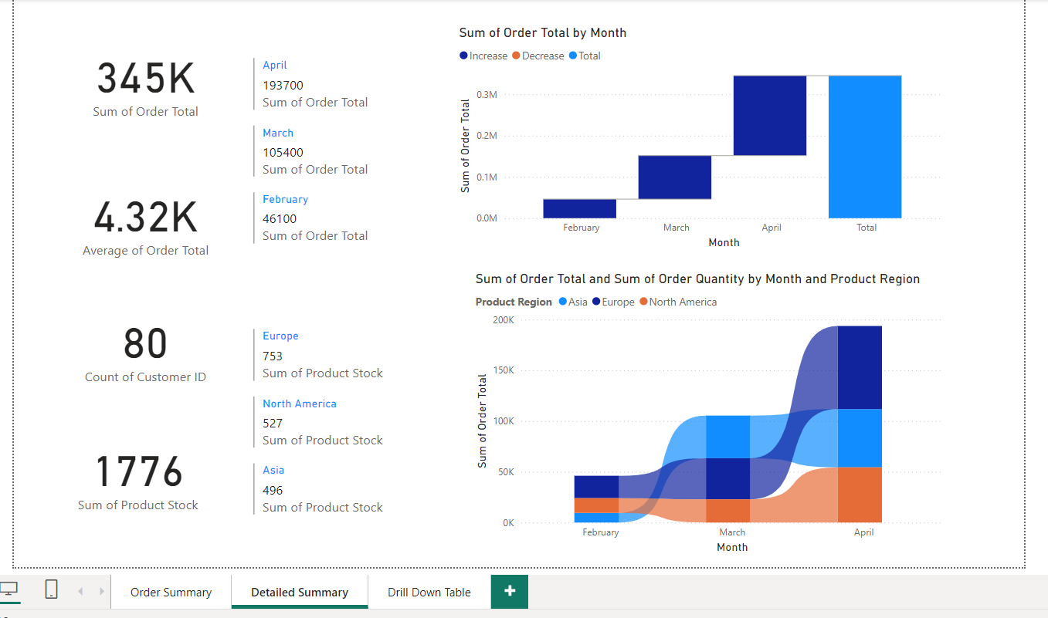Click the value 753
The width and height of the screenshot is (1048, 618).
click(273, 356)
